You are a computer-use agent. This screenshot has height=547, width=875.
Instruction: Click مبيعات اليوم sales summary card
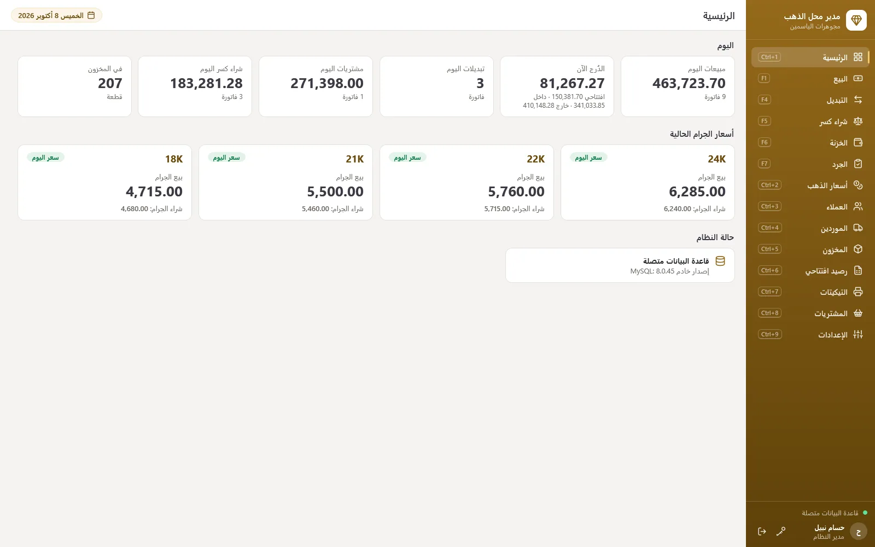tap(678, 86)
